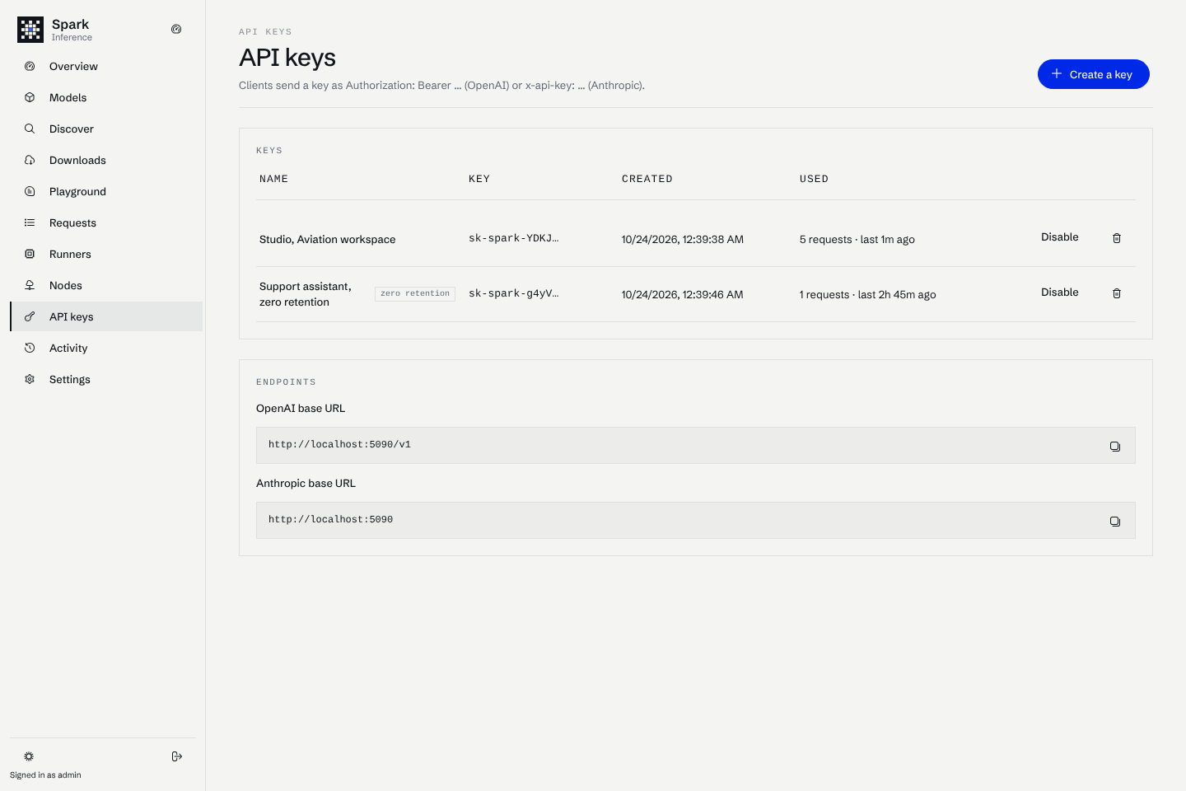Click the Spark logo icon
Screen dimensions: 1186x791
pos(30,30)
